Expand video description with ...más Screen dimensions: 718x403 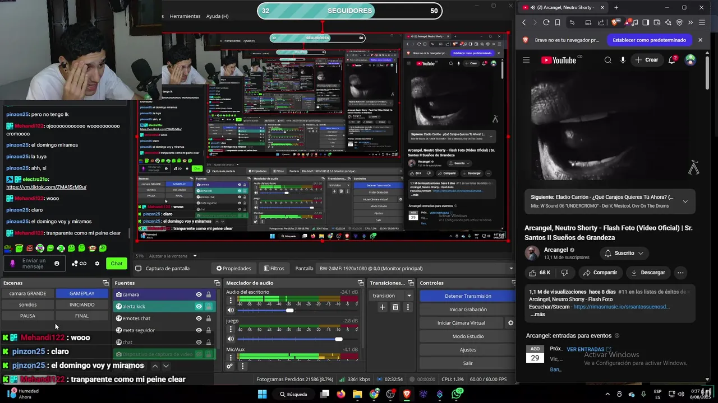pos(537,314)
